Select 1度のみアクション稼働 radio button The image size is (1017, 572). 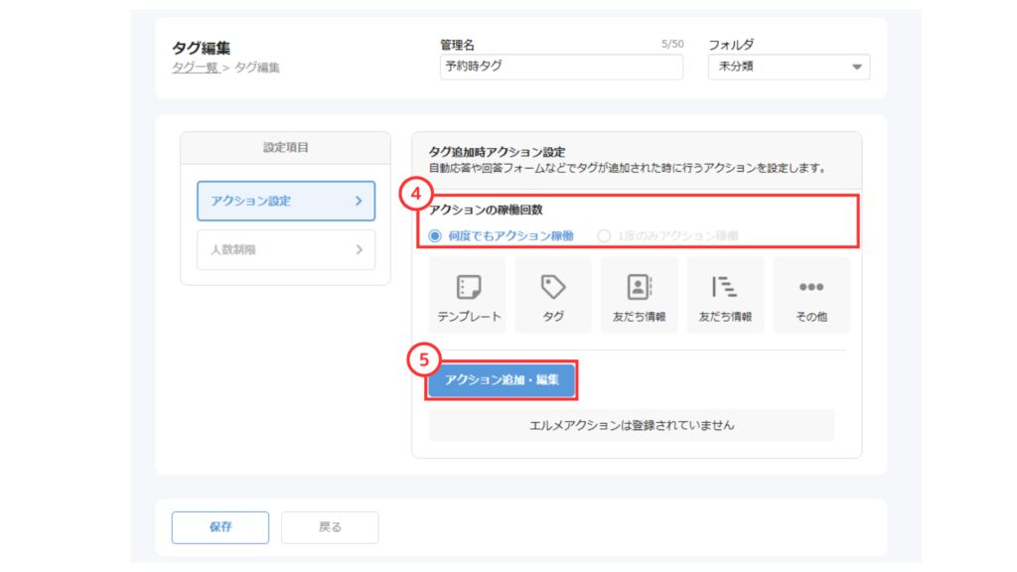604,235
